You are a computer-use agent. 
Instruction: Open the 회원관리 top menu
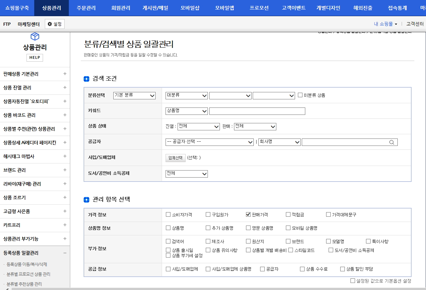click(x=121, y=8)
